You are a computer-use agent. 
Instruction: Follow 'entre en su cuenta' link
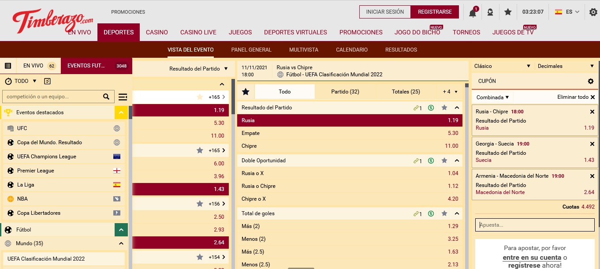pyautogui.click(x=532, y=258)
